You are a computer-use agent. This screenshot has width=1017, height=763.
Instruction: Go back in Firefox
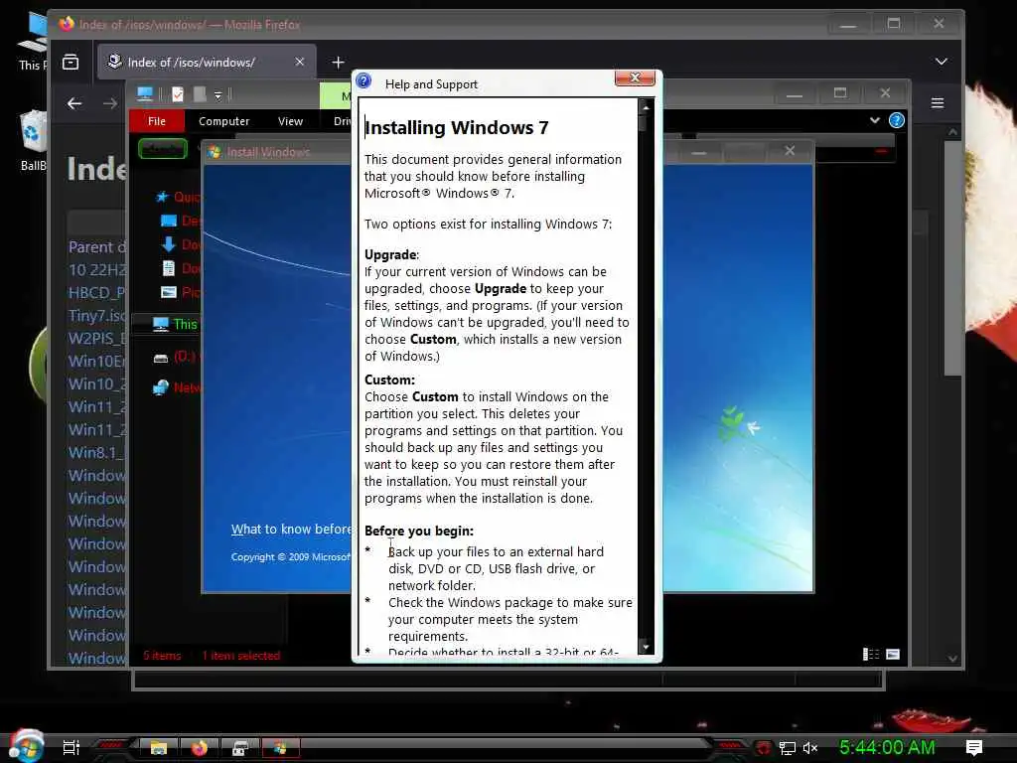(x=74, y=103)
